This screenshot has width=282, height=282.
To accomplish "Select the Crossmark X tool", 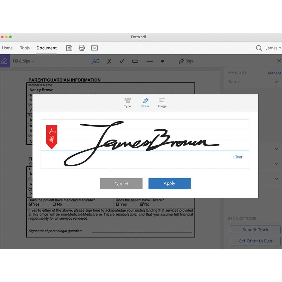I will pyautogui.click(x=109, y=61).
